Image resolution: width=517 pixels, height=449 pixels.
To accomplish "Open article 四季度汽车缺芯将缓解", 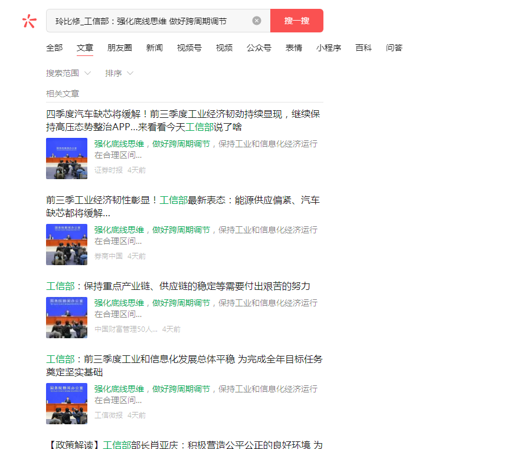I will click(183, 120).
